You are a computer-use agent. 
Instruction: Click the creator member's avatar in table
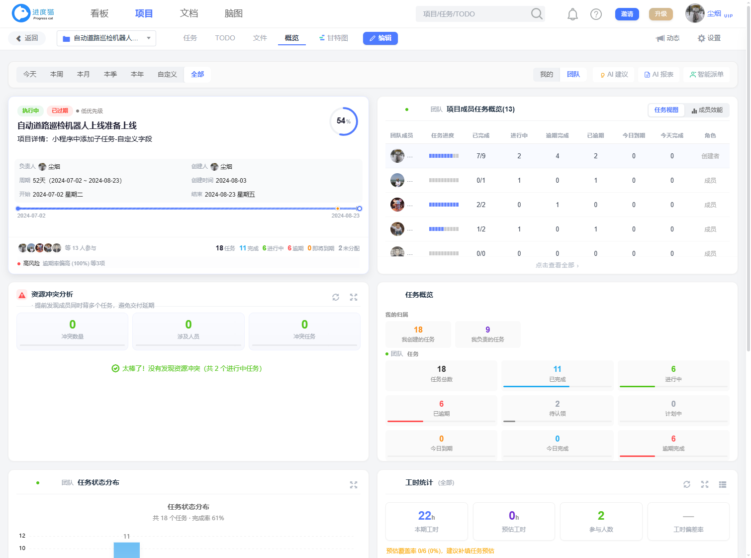(x=397, y=156)
